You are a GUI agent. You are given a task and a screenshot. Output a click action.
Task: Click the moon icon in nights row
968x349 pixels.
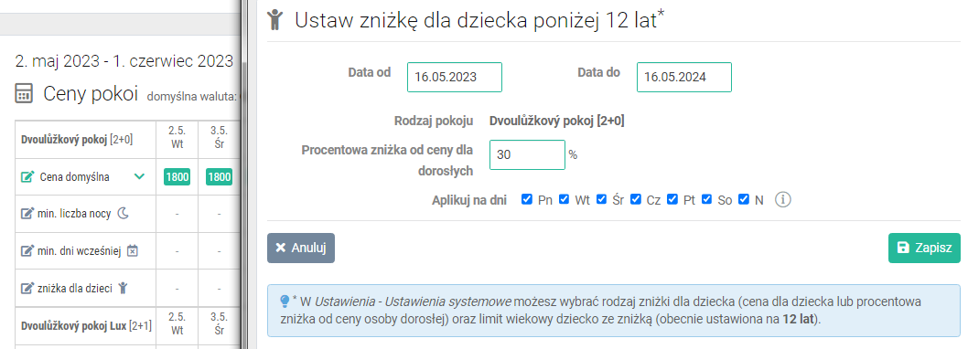tap(124, 214)
